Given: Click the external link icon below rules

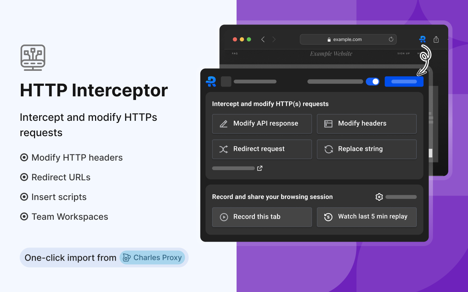Looking at the screenshot, I should [260, 168].
